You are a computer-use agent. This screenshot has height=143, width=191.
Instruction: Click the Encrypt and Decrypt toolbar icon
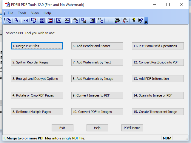coord(25,21)
